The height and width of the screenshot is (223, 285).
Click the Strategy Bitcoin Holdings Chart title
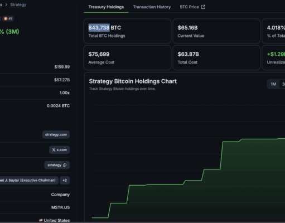[133, 81]
